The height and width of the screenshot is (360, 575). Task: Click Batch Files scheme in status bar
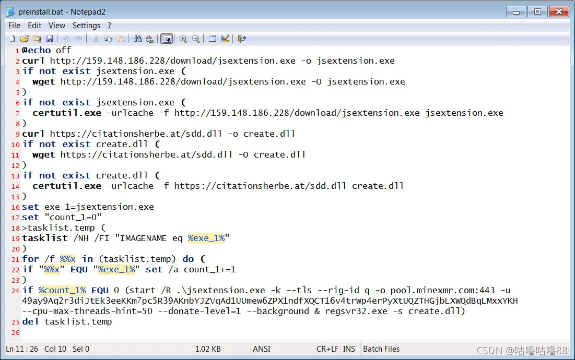381,349
